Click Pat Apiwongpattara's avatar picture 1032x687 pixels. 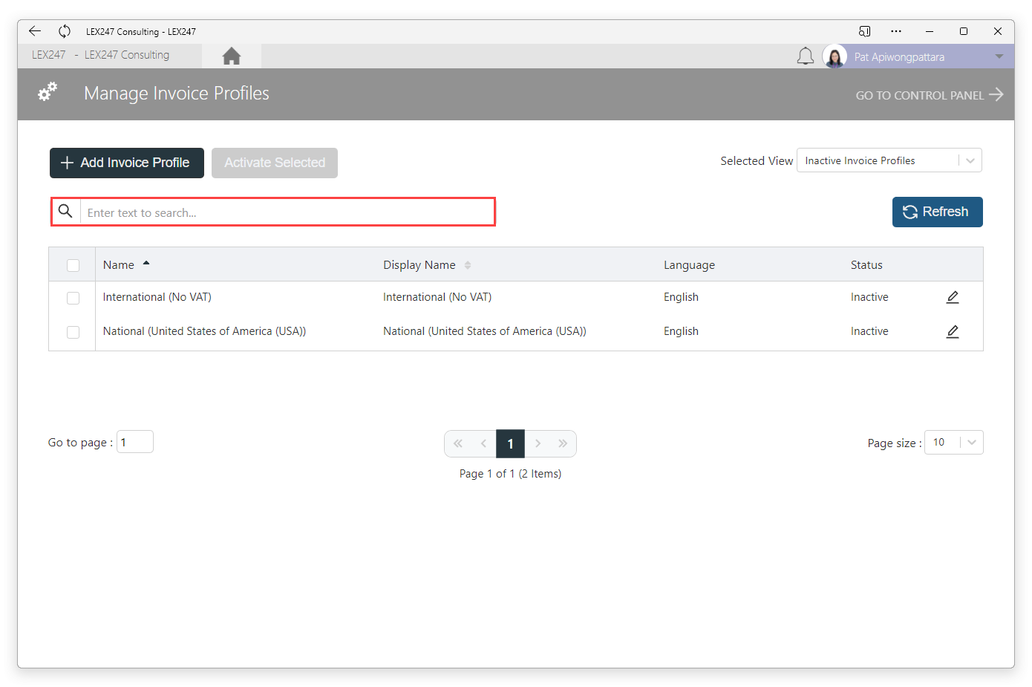point(835,56)
